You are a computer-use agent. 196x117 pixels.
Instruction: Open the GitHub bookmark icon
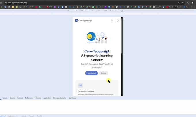click(66, 7)
